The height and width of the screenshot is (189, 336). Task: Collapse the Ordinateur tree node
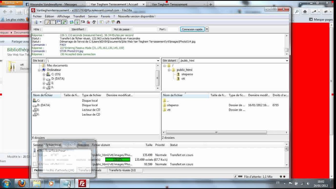[39, 70]
